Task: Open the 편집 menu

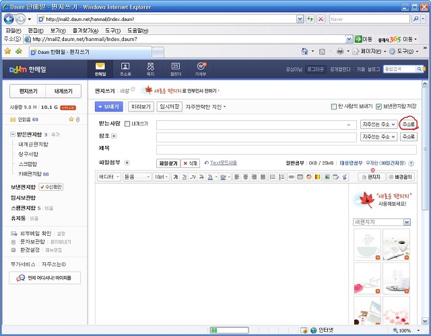Action: (x=36, y=30)
